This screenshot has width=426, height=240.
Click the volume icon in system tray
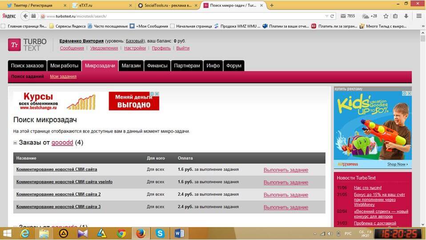330,233
